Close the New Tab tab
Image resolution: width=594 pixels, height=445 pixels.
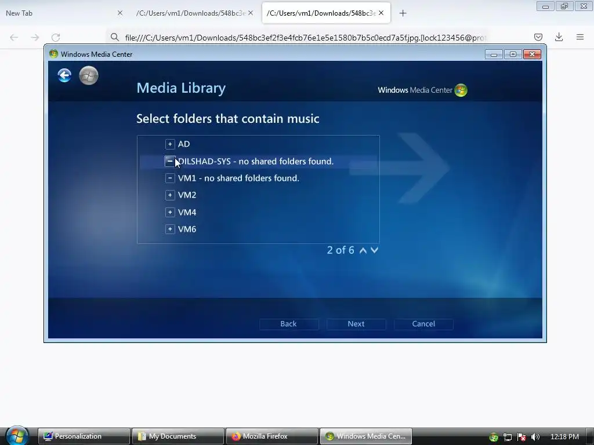pyautogui.click(x=120, y=13)
